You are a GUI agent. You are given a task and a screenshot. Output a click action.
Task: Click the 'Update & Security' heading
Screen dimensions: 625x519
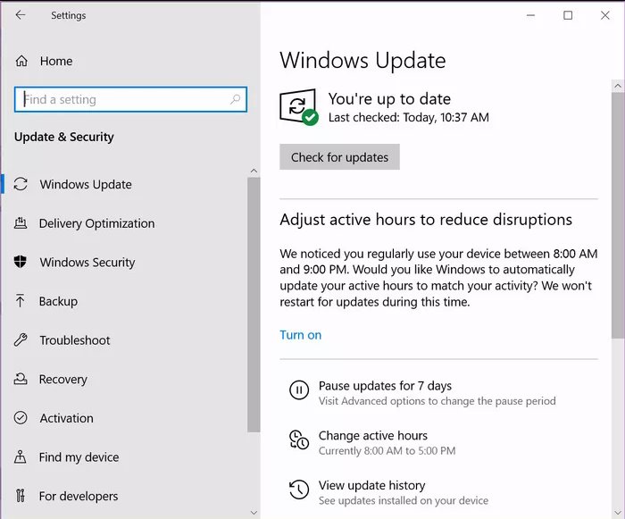click(x=64, y=137)
